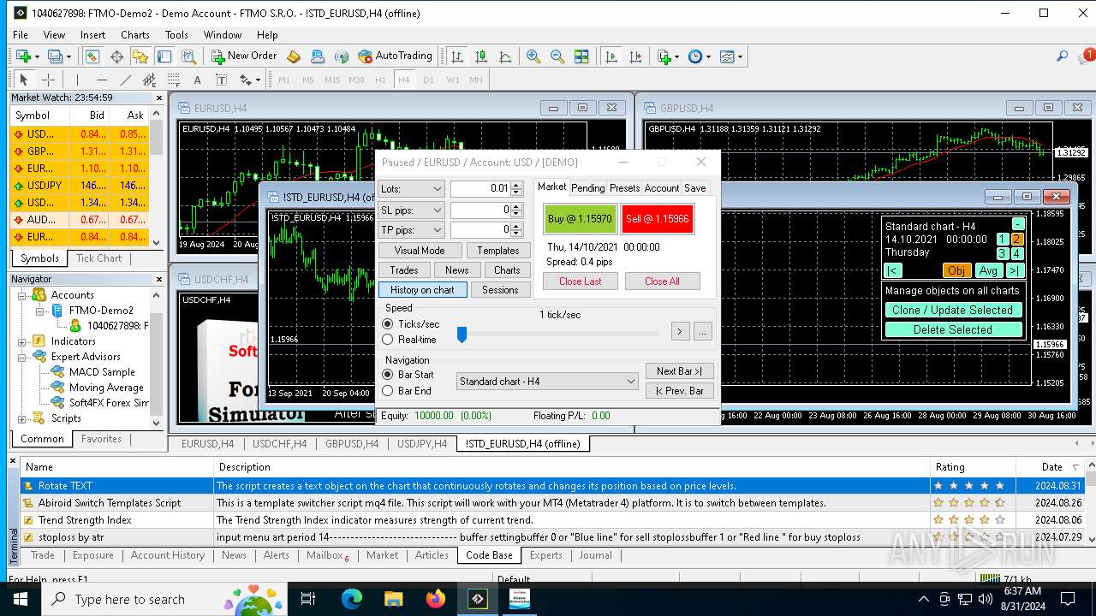Expand the Indicators tree node
This screenshot has width=1096, height=616.
[x=23, y=341]
